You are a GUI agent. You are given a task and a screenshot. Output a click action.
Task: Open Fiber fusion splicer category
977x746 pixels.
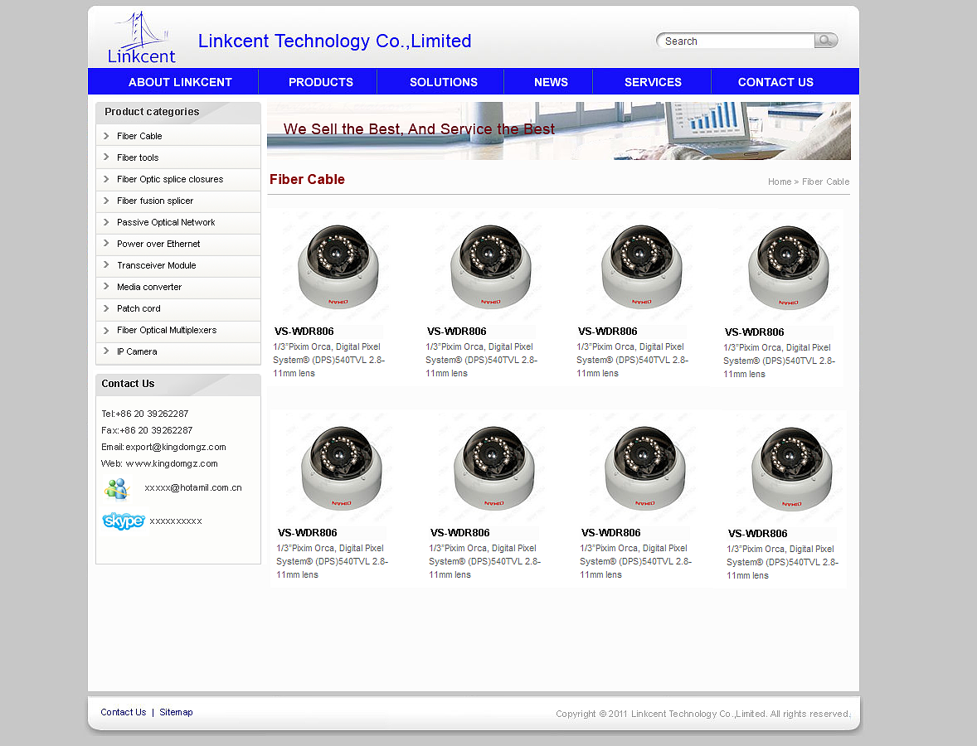155,201
